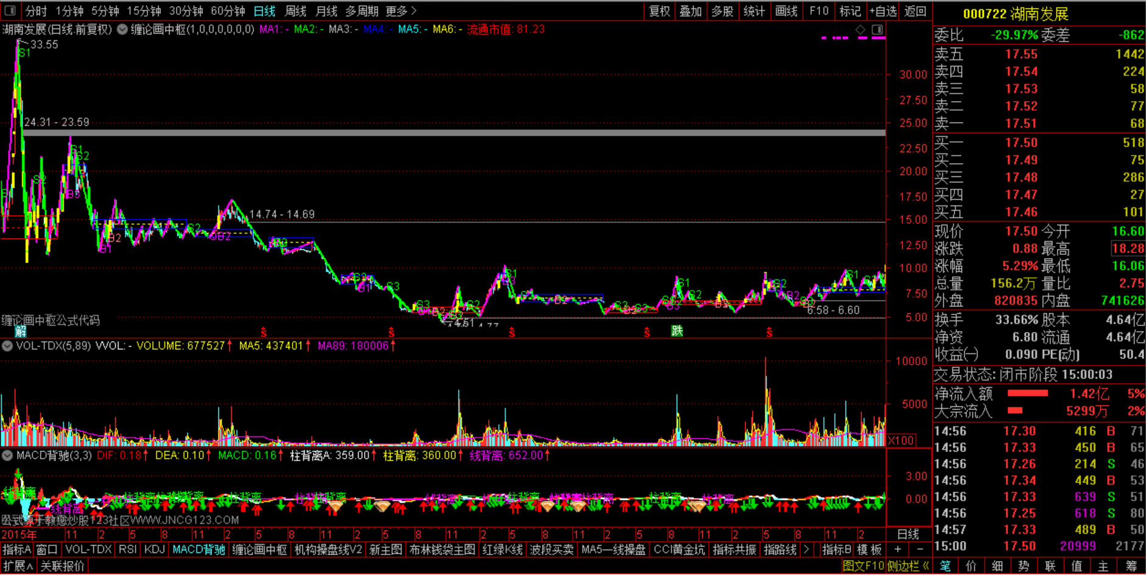The image size is (1146, 575).
Task: Select the 周线 weekly period
Action: [296, 11]
